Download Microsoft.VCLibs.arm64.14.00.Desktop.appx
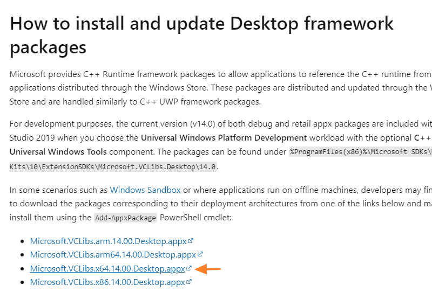 [x=113, y=255]
